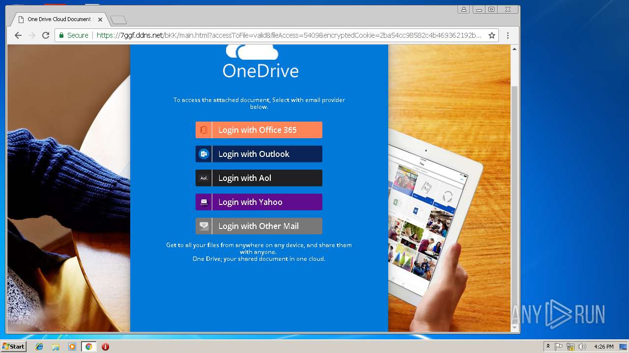Open Windows Explorer folder from taskbar
Image resolution: width=629 pixels, height=353 pixels.
pos(56,347)
